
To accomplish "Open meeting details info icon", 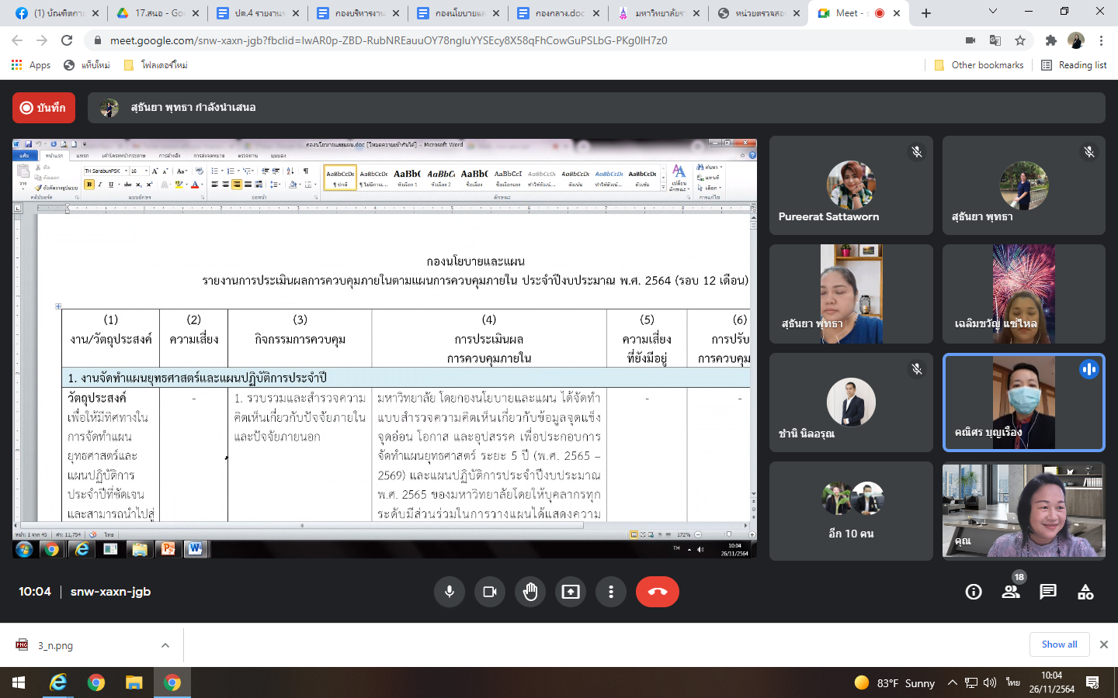I will 974,592.
